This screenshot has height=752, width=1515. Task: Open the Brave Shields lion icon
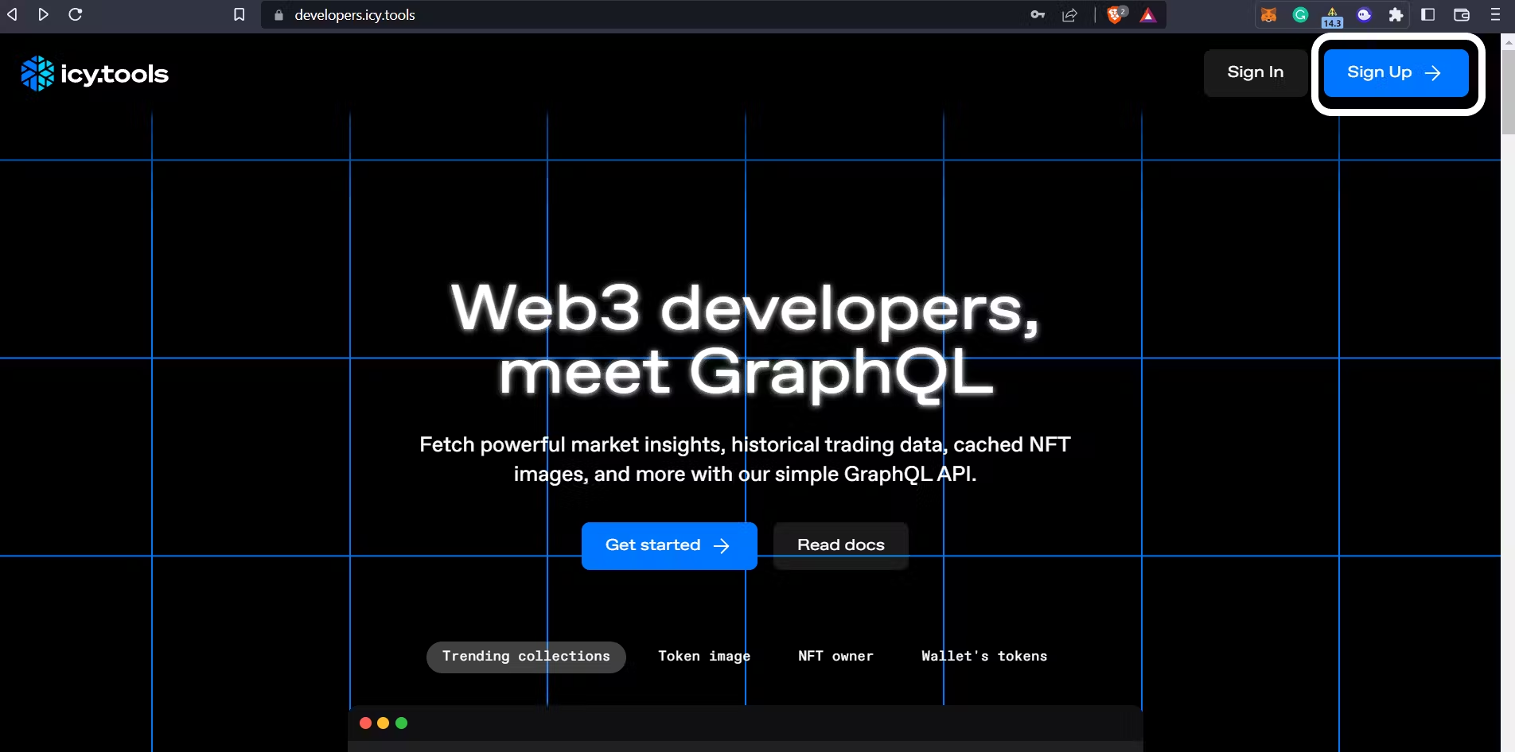pos(1116,14)
